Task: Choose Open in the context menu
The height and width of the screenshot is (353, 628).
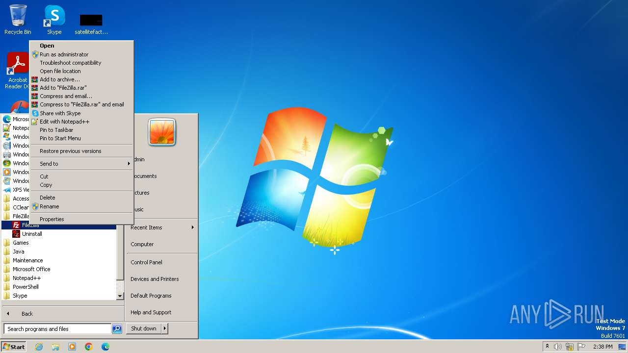Action: (81, 46)
